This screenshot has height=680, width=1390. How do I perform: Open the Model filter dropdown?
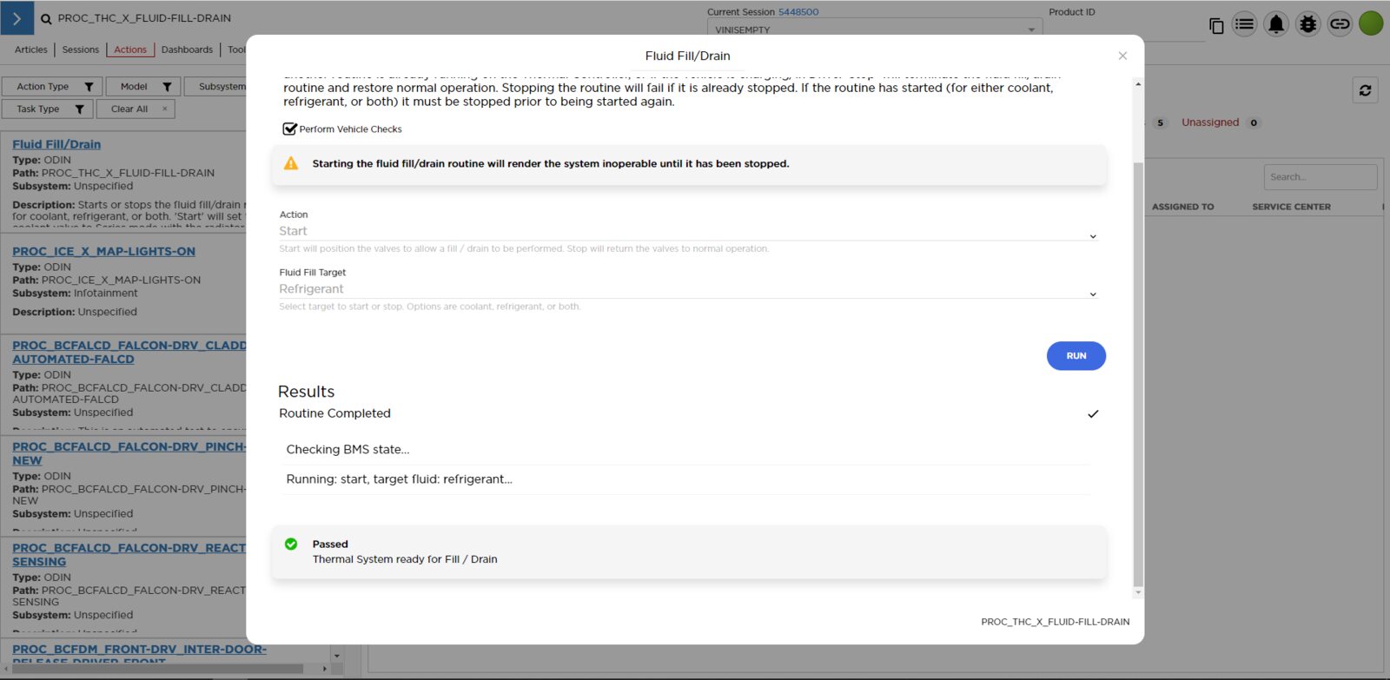click(x=143, y=87)
